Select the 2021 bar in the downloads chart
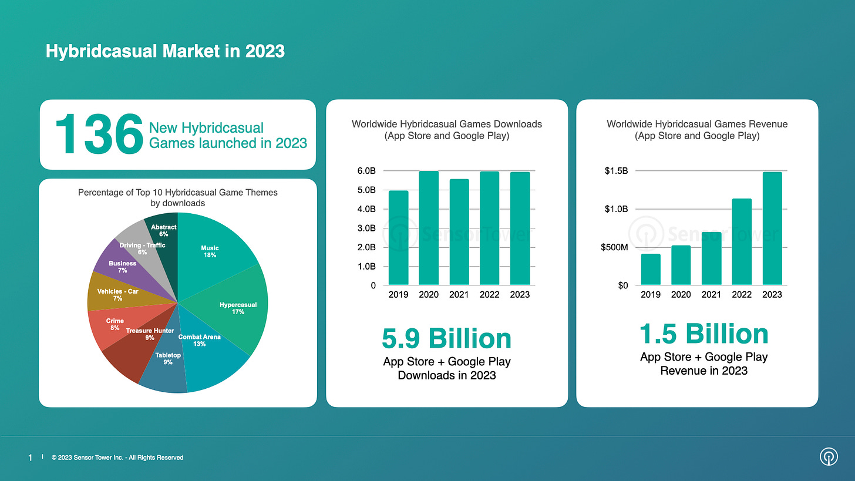This screenshot has height=481, width=855. pos(459,235)
